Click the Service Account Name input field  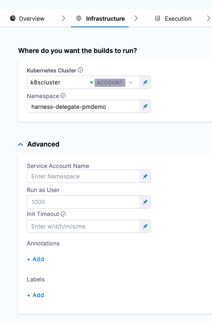pos(83,176)
